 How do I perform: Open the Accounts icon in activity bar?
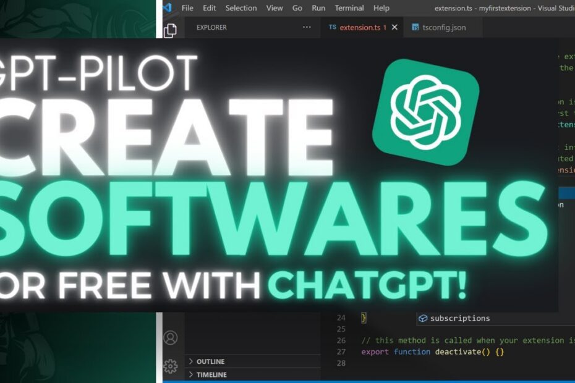(x=171, y=337)
